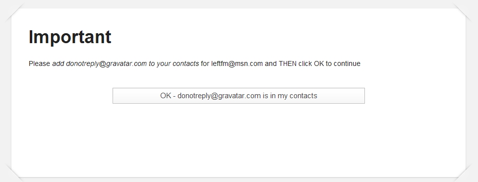Click the italic word add in the sentence
The height and width of the screenshot is (182, 478).
[x=58, y=63]
